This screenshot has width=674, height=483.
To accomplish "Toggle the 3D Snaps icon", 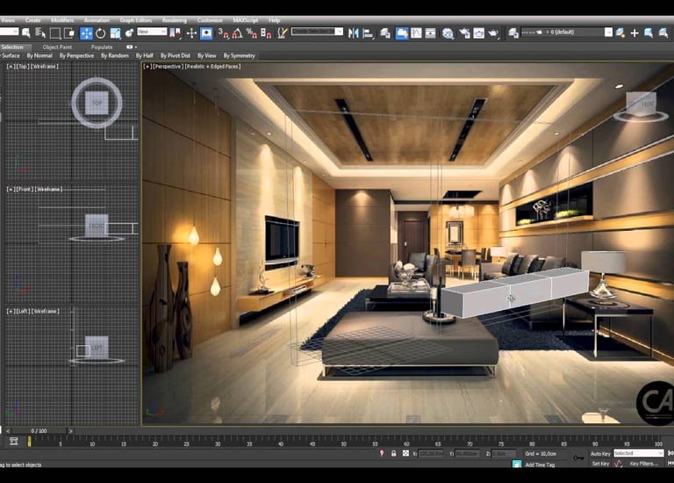I will coord(224,33).
